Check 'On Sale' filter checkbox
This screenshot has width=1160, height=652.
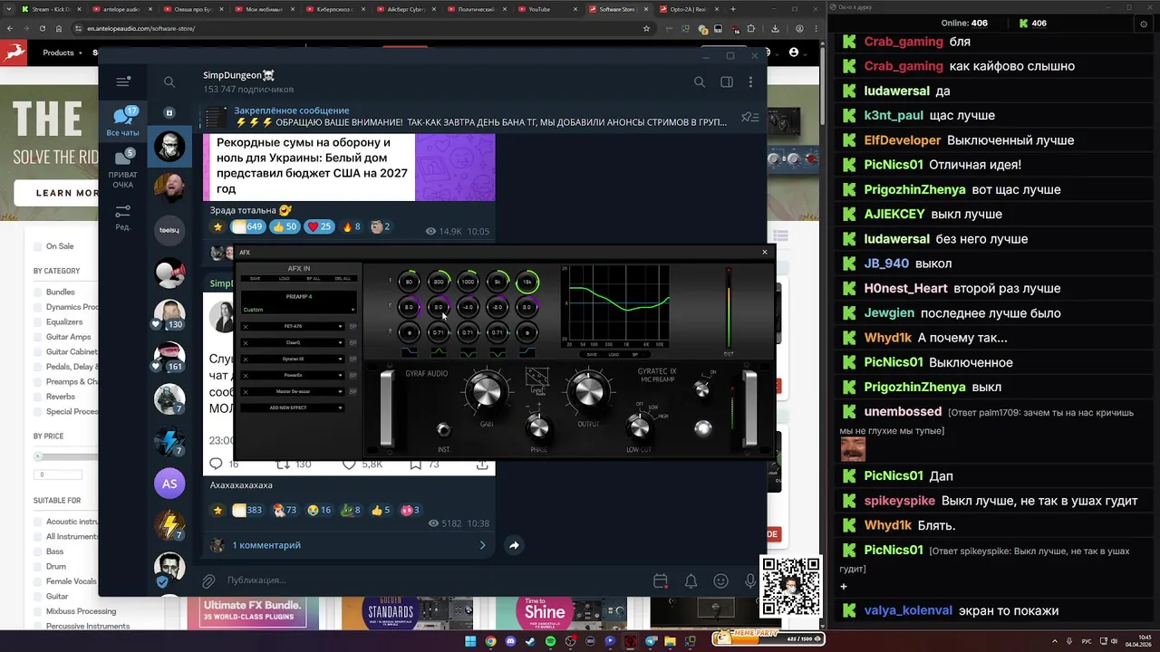coord(37,246)
